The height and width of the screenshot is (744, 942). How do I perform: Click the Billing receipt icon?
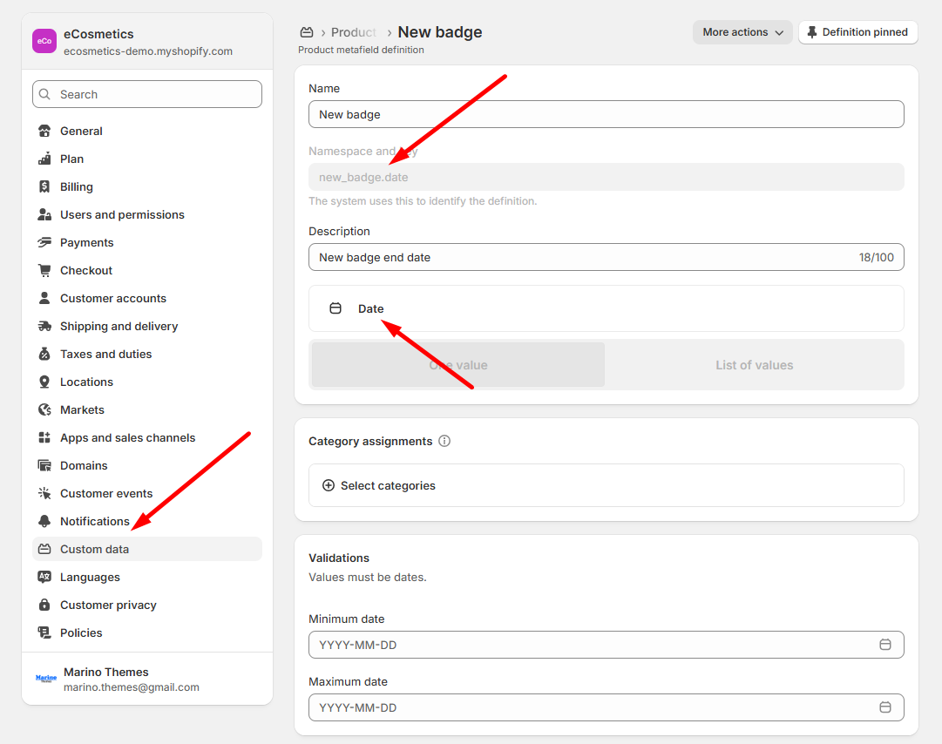click(x=44, y=186)
